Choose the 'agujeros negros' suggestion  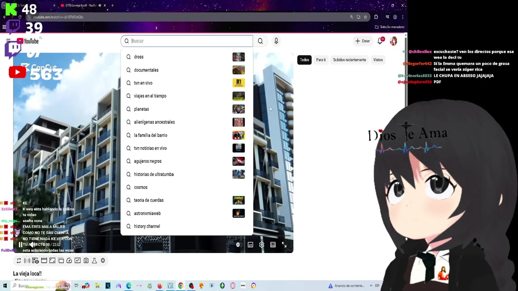point(187,161)
